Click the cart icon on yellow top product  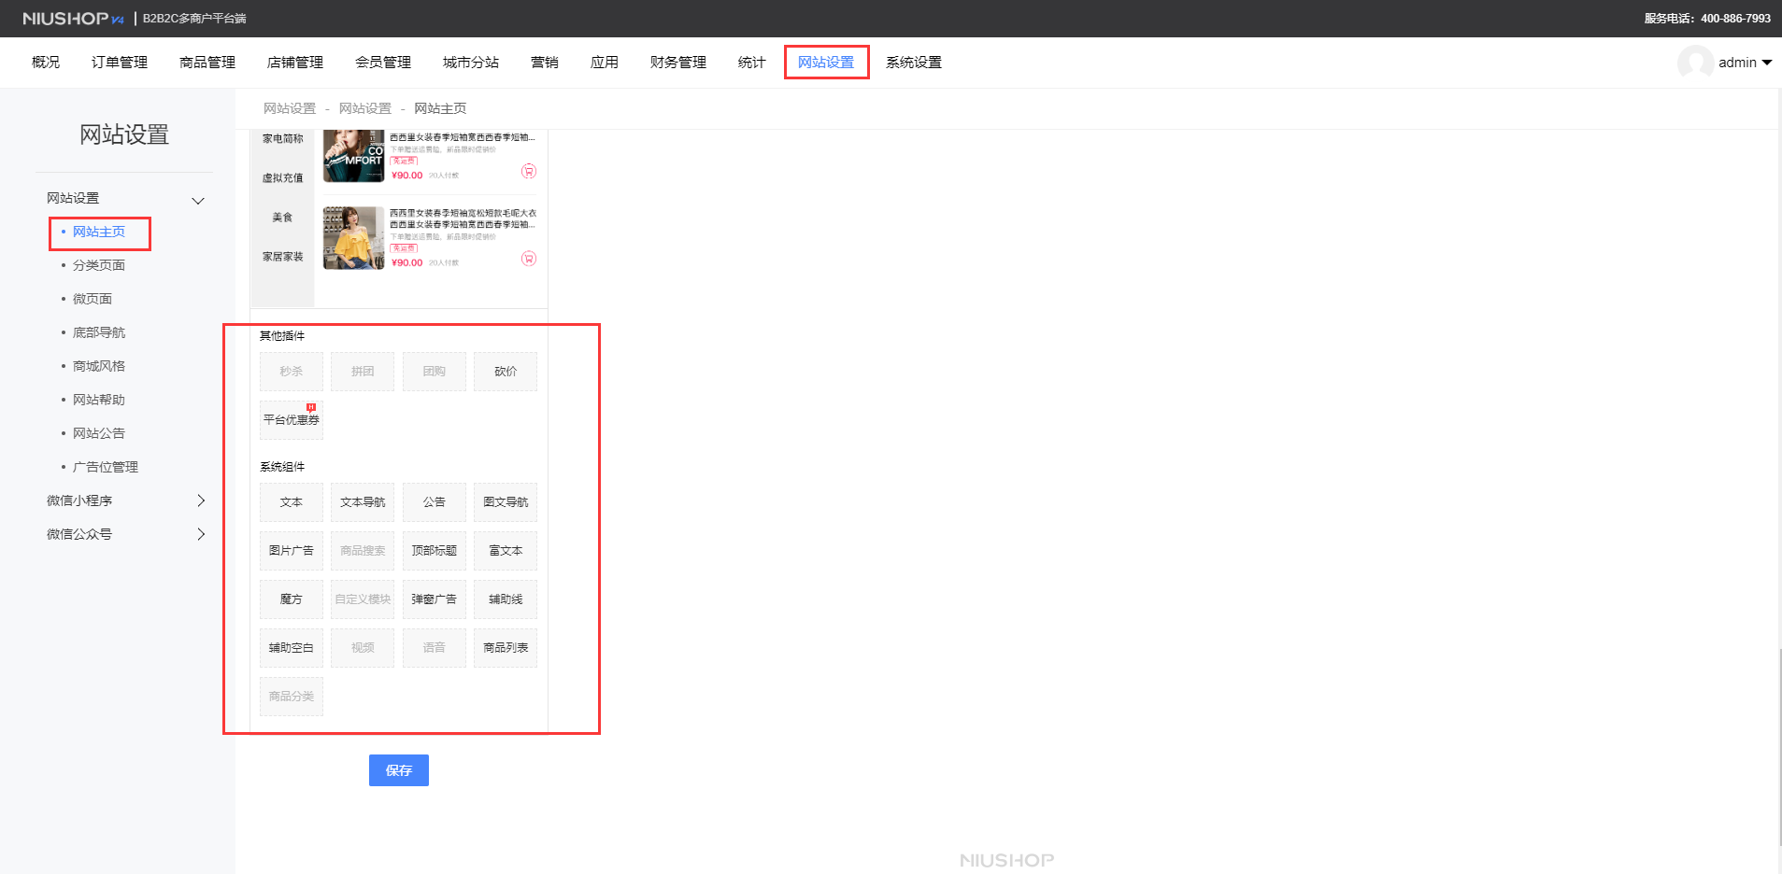pyautogui.click(x=529, y=259)
